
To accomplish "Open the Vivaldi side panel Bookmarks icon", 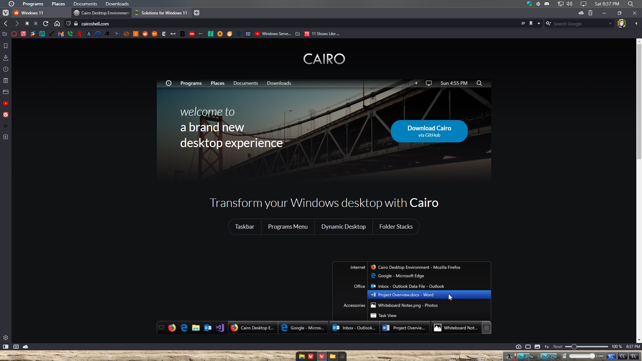I will click(x=6, y=46).
